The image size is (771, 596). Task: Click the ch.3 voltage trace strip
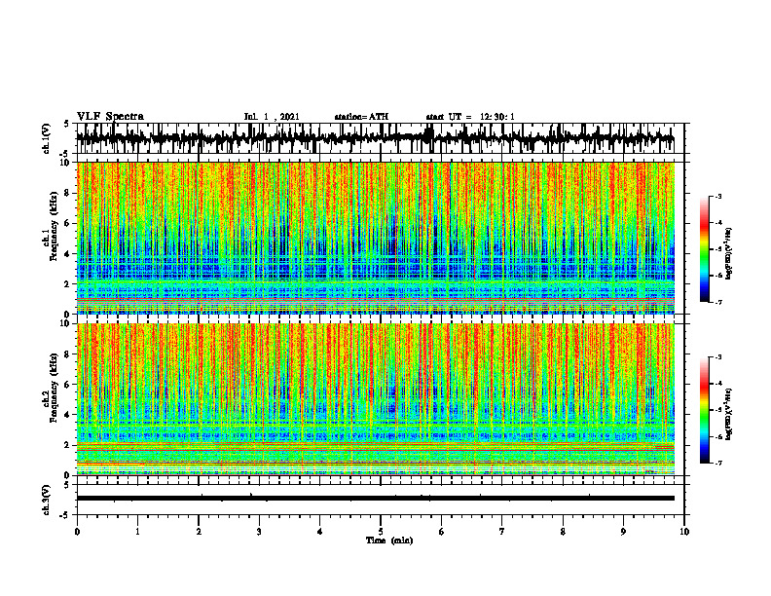375,499
